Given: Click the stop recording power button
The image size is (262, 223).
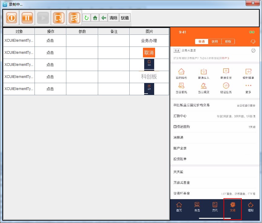Looking at the screenshot, I should [x=11, y=18].
